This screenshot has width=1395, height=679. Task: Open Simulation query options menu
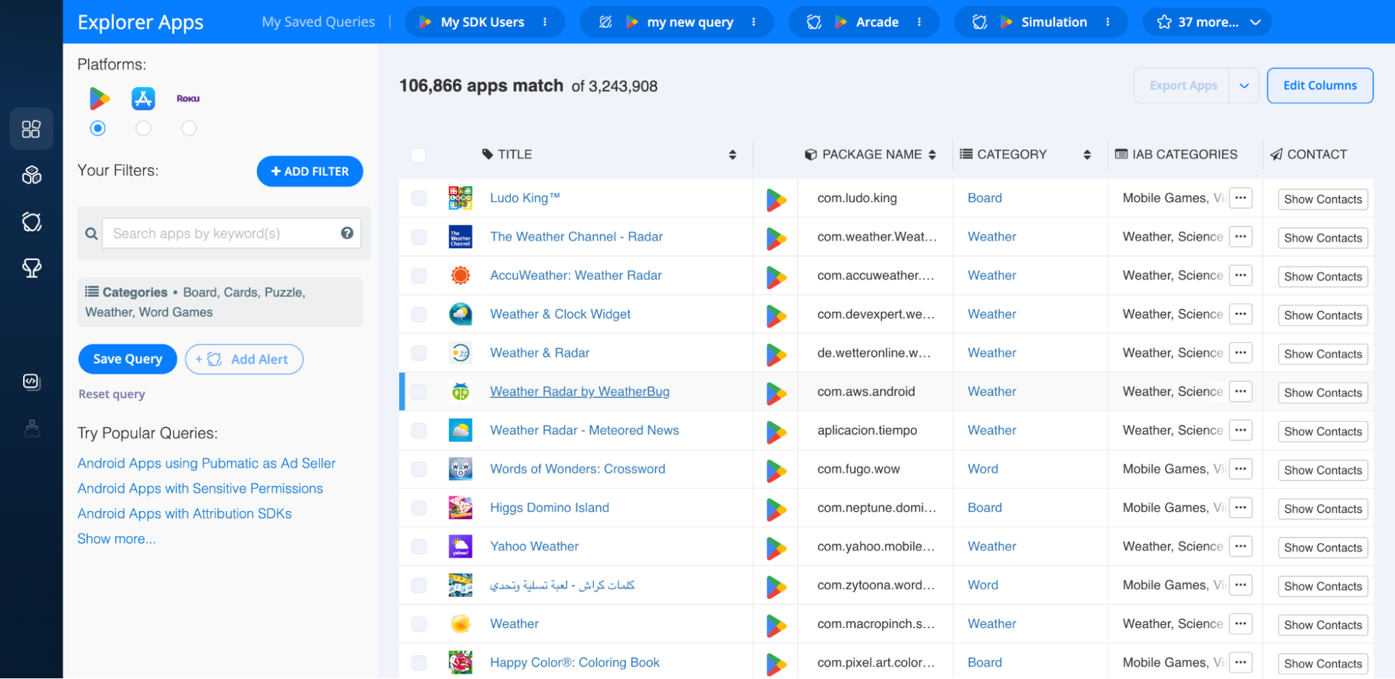(1107, 22)
